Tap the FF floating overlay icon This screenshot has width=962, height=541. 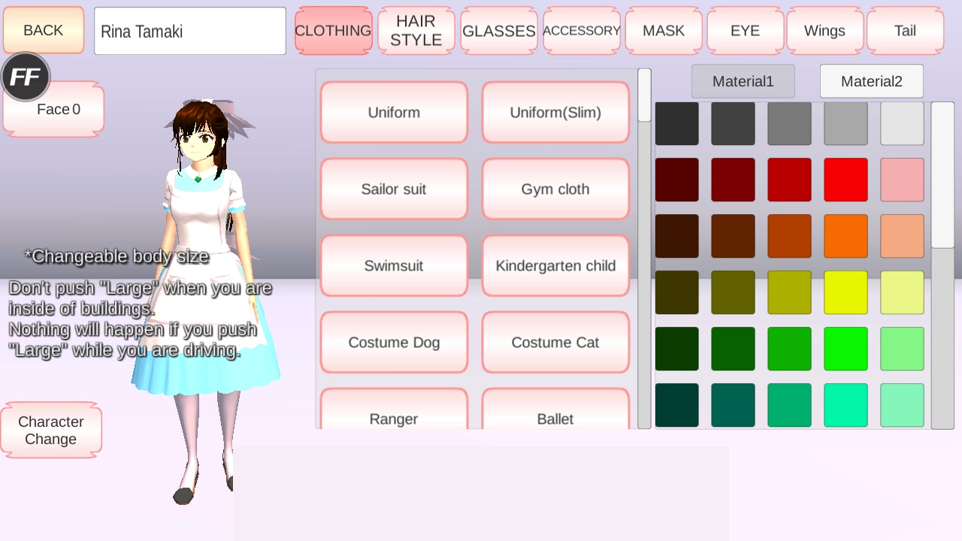click(26, 77)
